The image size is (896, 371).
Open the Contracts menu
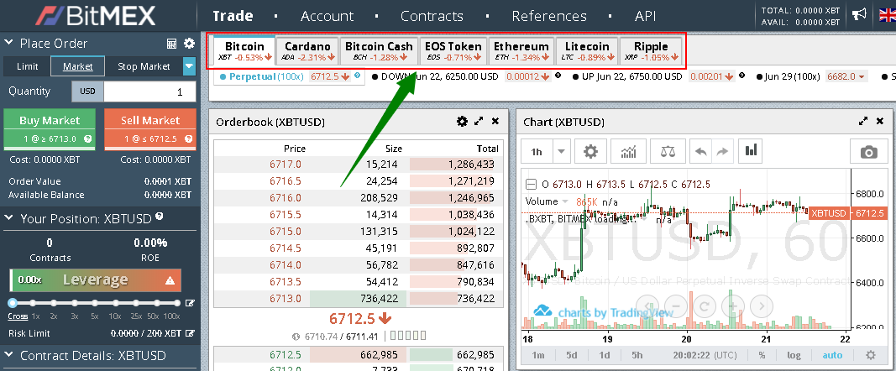[x=432, y=16]
